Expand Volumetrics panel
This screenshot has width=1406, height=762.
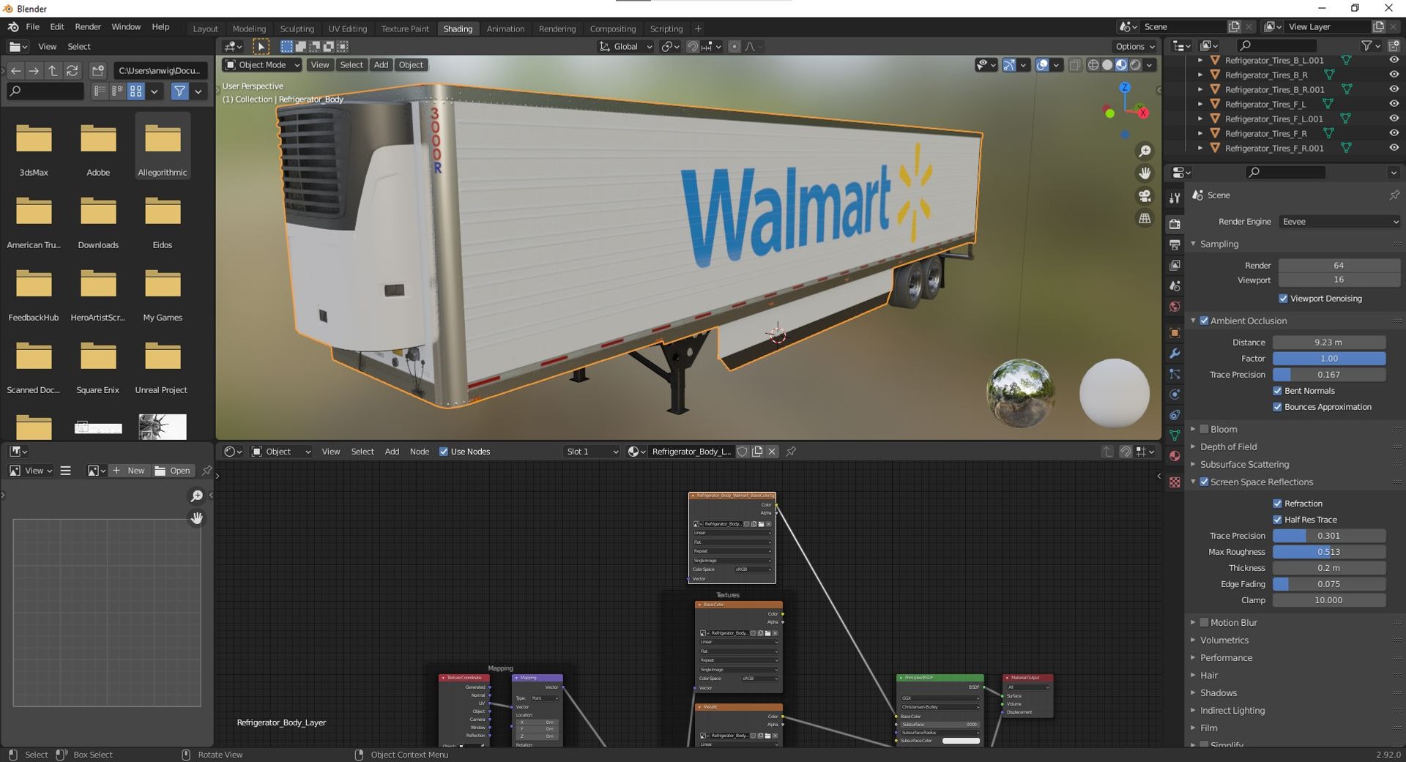click(1224, 640)
